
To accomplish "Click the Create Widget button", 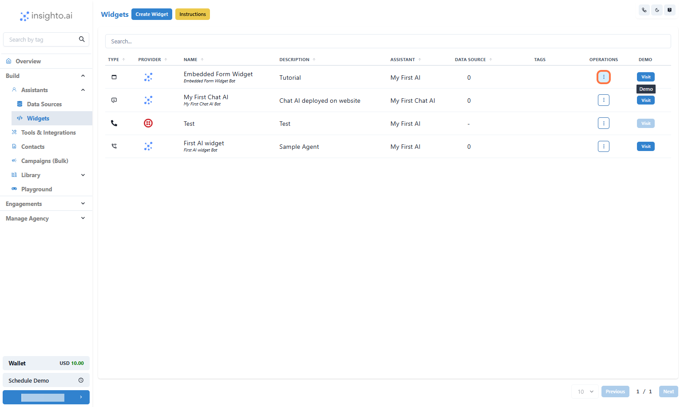I will coord(152,14).
